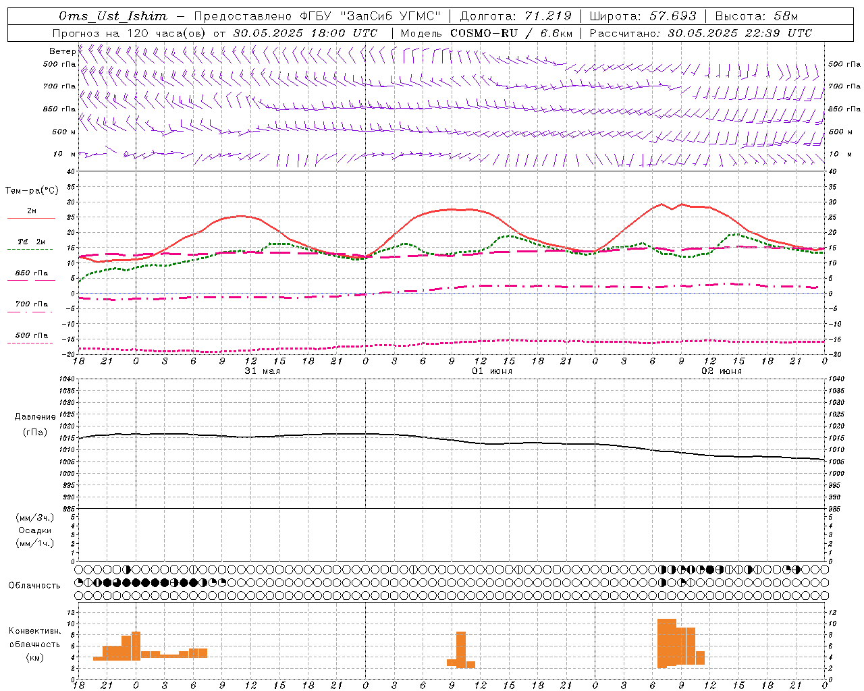Click the 'Долгота: 71.219' value
The image size is (864, 691).
click(516, 16)
